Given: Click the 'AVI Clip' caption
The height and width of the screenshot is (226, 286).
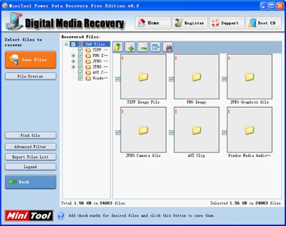Looking at the screenshot, I should pyautogui.click(x=196, y=155).
